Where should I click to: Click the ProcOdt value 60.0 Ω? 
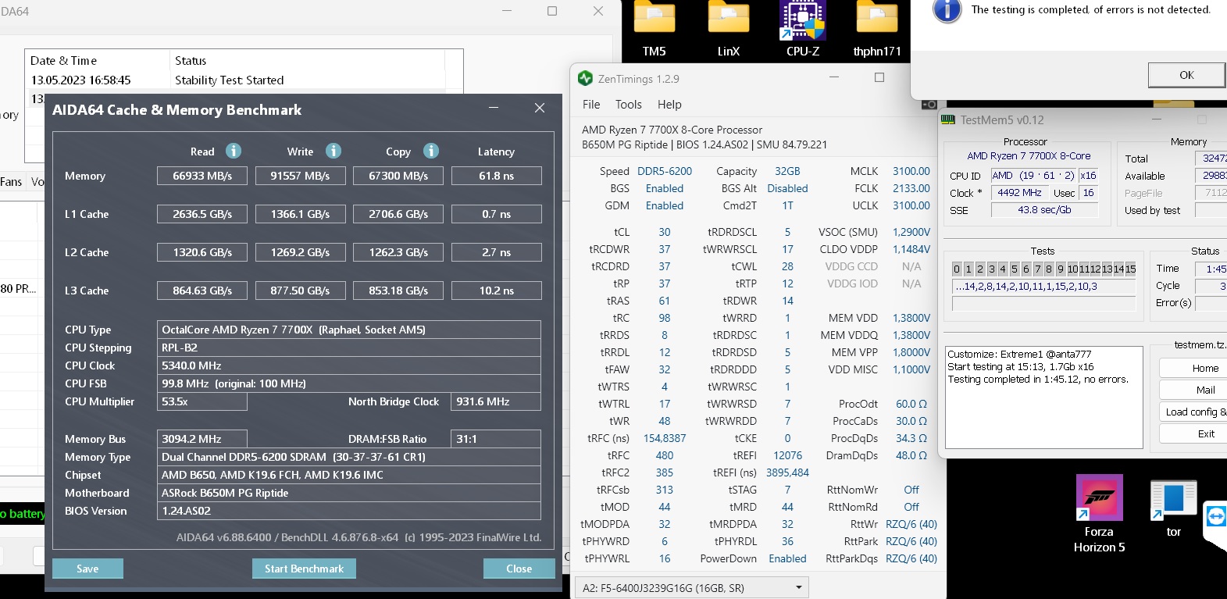click(911, 404)
